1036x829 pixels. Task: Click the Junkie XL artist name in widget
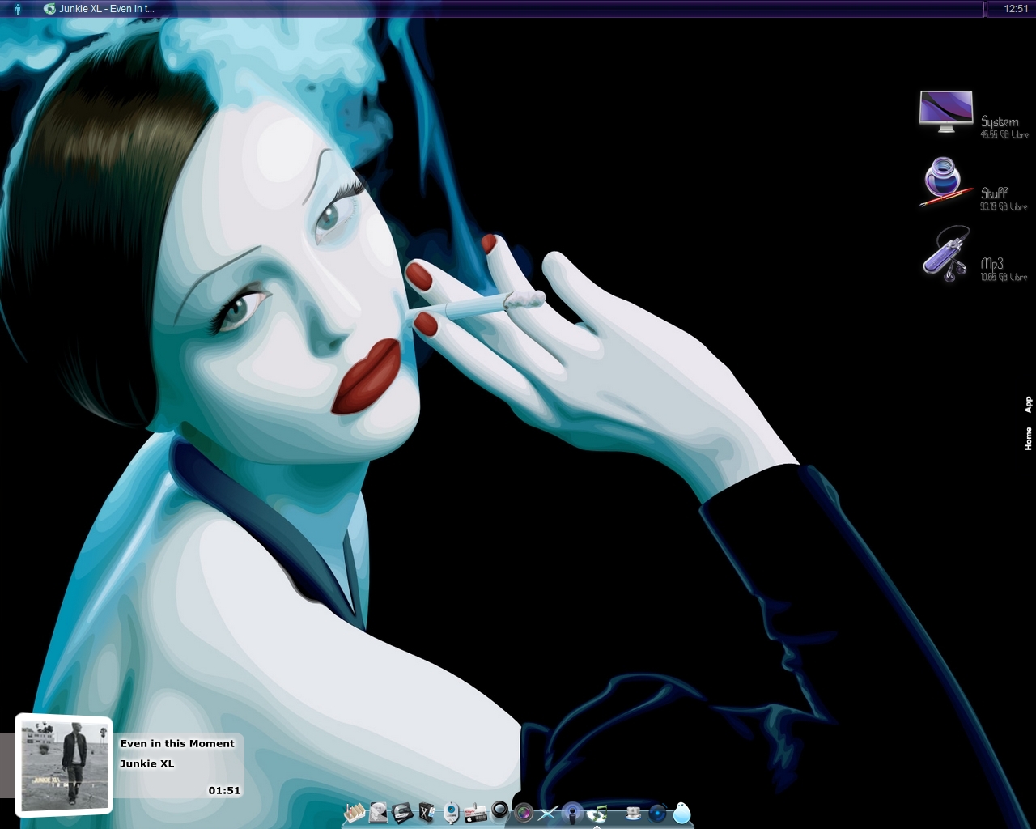tap(147, 763)
